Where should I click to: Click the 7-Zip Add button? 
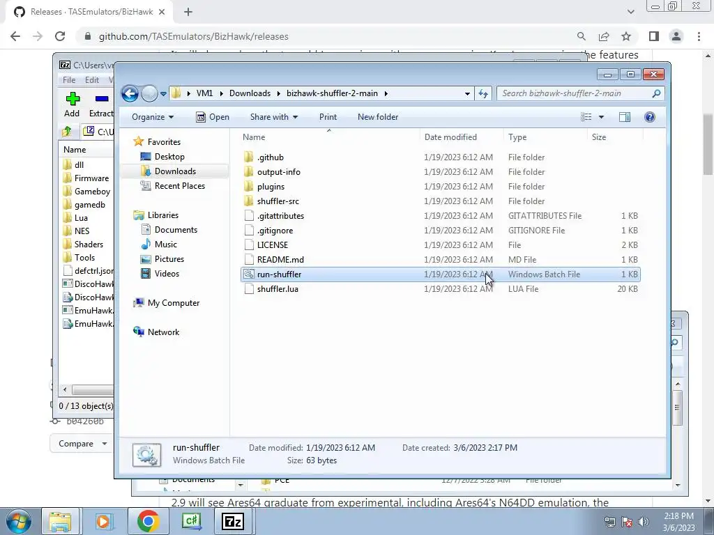click(72, 104)
